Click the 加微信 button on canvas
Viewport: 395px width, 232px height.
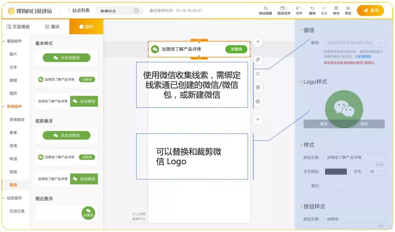(x=236, y=49)
